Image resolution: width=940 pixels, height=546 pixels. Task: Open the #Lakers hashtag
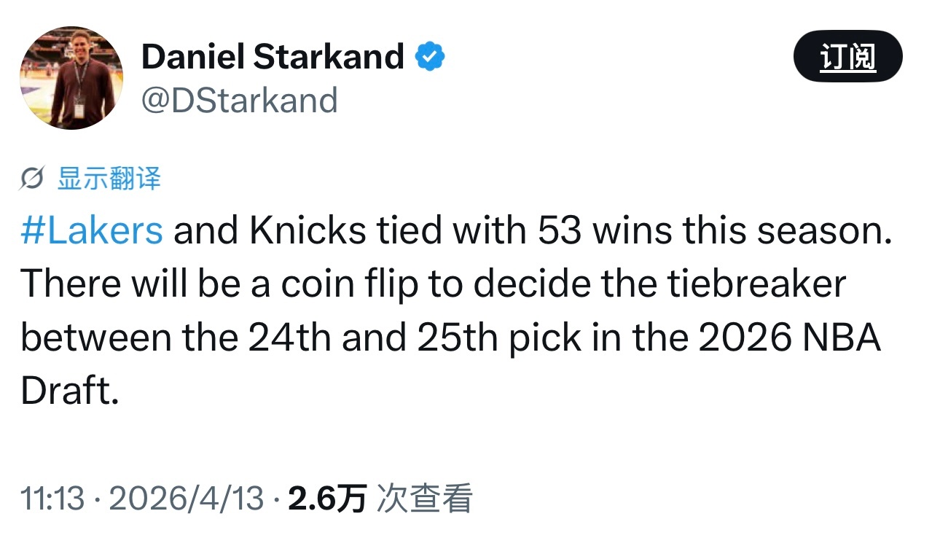(92, 231)
